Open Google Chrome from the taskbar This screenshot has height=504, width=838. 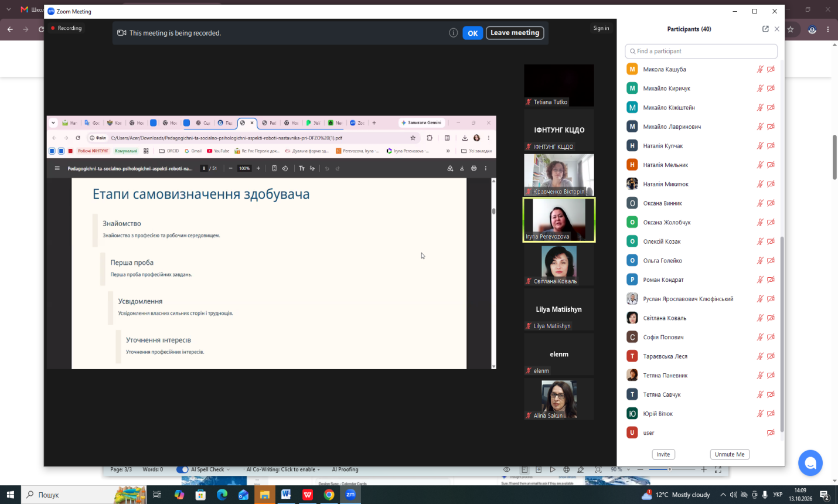tap(329, 495)
